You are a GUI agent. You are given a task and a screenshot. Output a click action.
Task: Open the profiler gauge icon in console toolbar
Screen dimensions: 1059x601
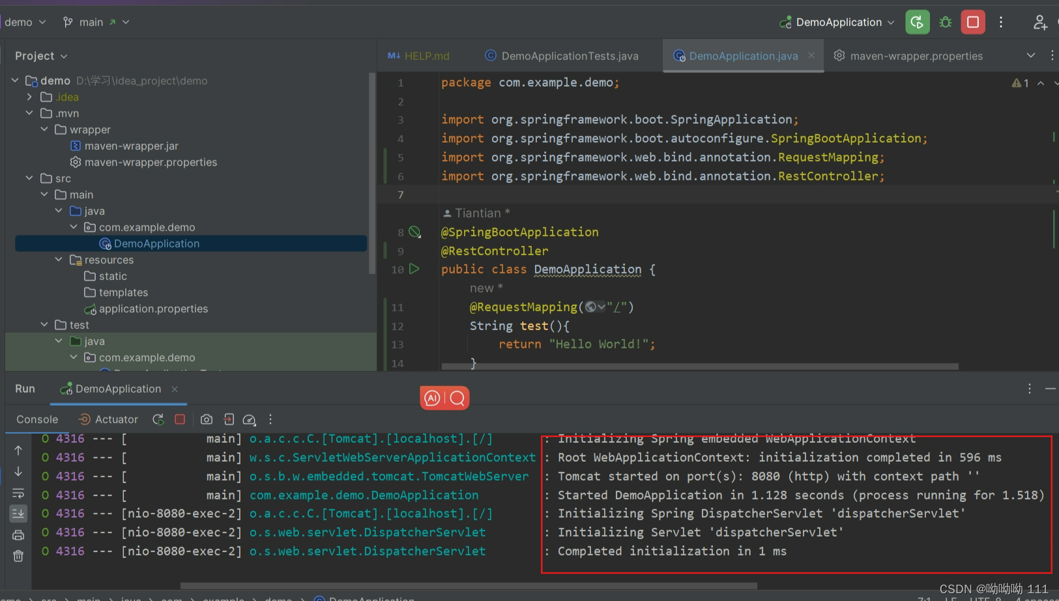coord(249,419)
